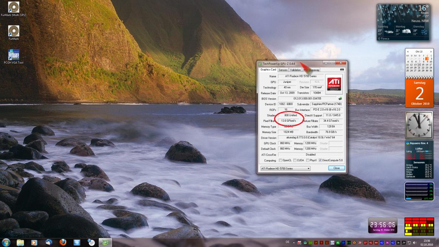Image resolution: width=439 pixels, height=247 pixels.
Task: Click the ROPs field showing 16
Action: [286, 110]
